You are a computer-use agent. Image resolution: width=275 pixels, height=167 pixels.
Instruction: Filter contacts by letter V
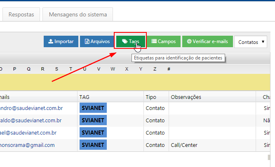(99, 69)
